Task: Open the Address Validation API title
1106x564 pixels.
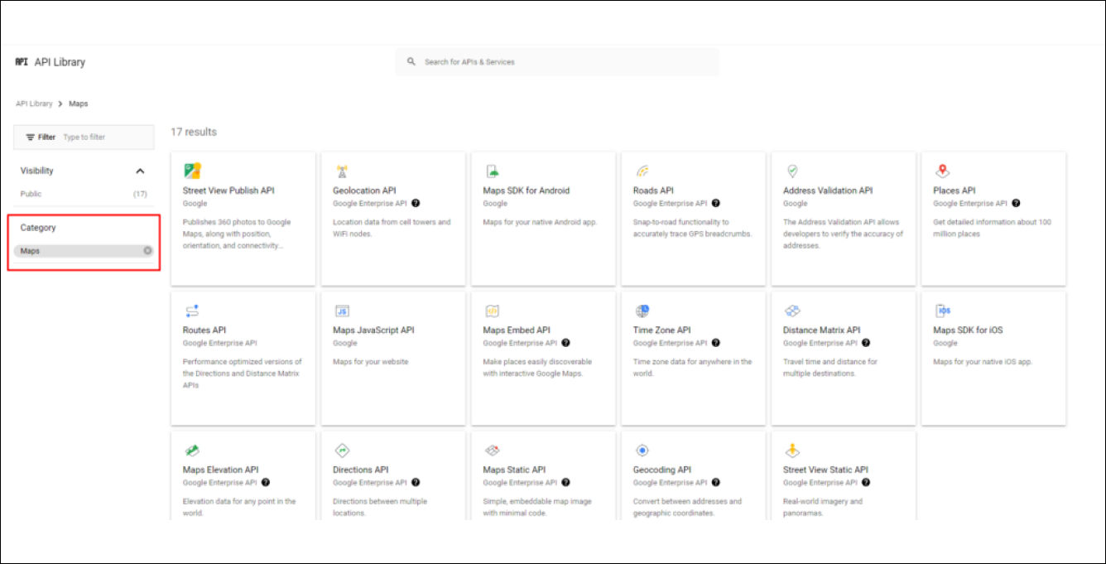Action: [828, 190]
